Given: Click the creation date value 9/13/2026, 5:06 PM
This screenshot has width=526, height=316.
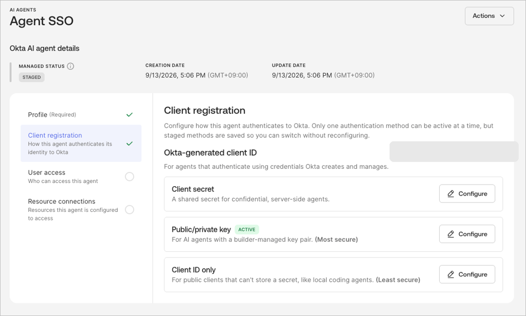Looking at the screenshot, I should tap(176, 75).
